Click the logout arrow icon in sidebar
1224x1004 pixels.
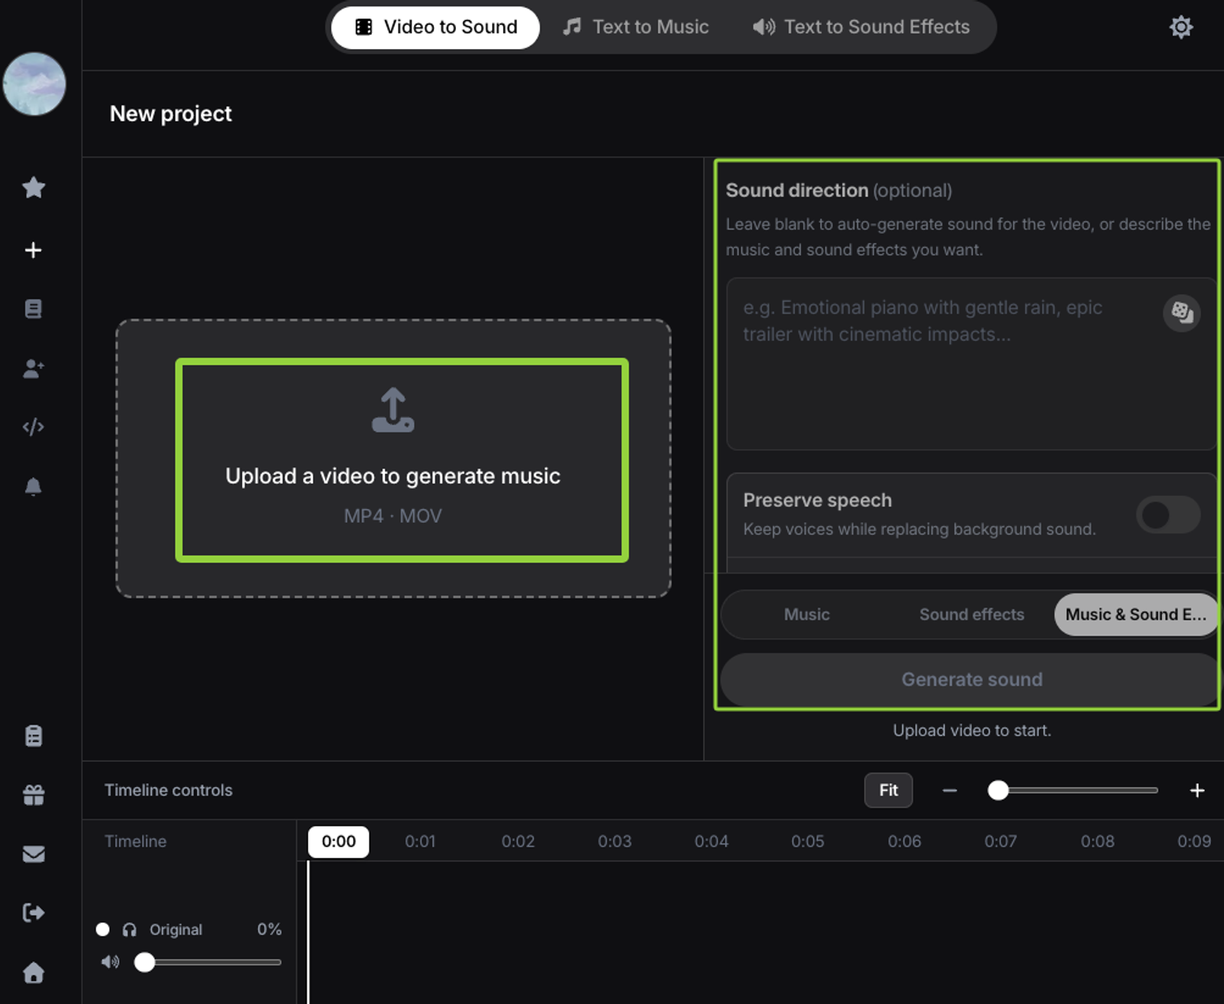[x=33, y=913]
